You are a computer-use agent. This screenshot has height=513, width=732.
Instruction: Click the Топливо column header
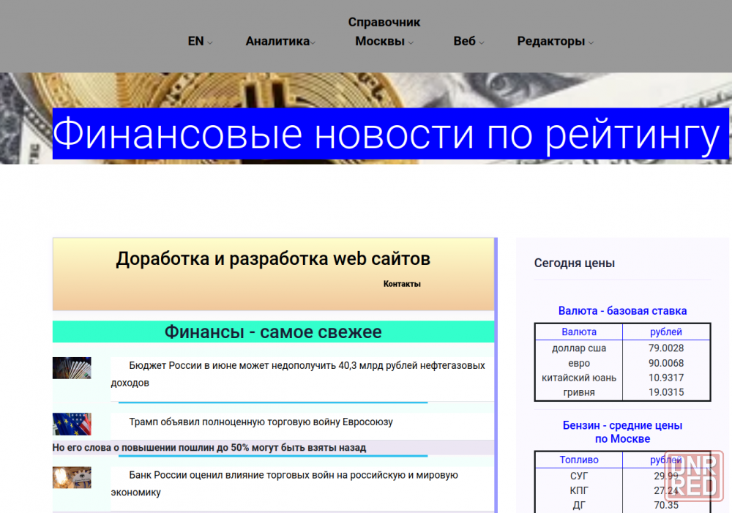(x=579, y=460)
